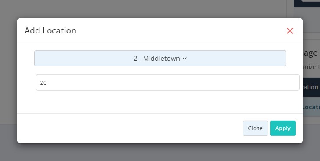The image size is (320, 161).
Task: Dismiss the dialog with the Close button
Action: pos(255,128)
